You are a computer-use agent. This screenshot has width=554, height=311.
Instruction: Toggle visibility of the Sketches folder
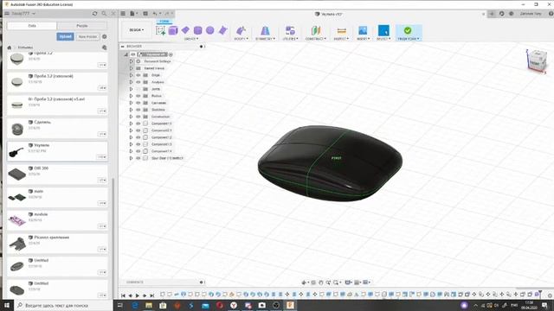coord(138,110)
